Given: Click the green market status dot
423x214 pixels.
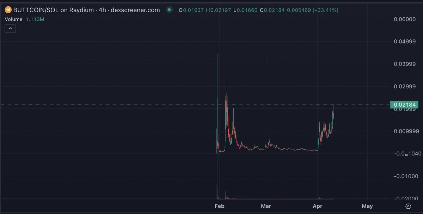Looking at the screenshot, I should [x=170, y=10].
